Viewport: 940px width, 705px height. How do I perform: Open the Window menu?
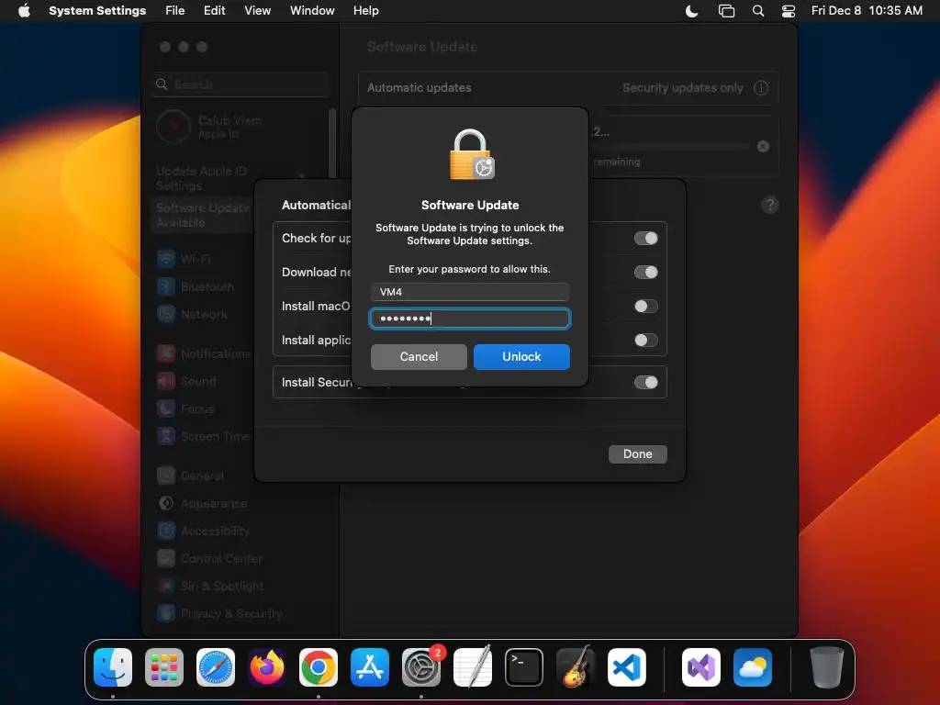pos(312,11)
